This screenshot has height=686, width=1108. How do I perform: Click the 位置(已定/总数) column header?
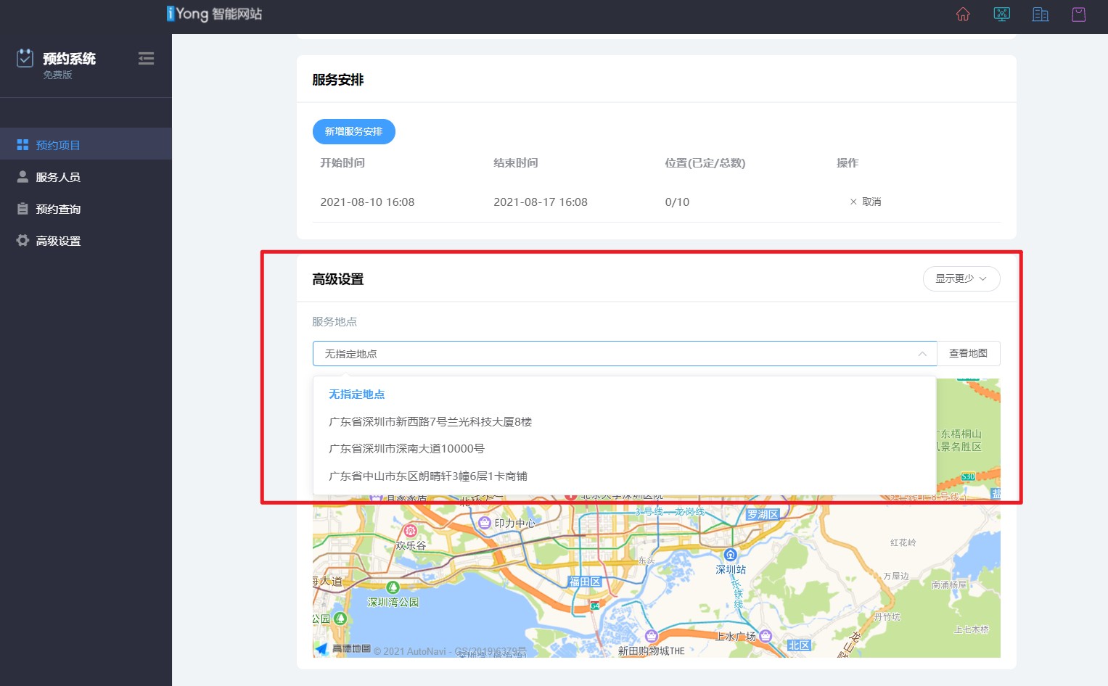(x=705, y=163)
